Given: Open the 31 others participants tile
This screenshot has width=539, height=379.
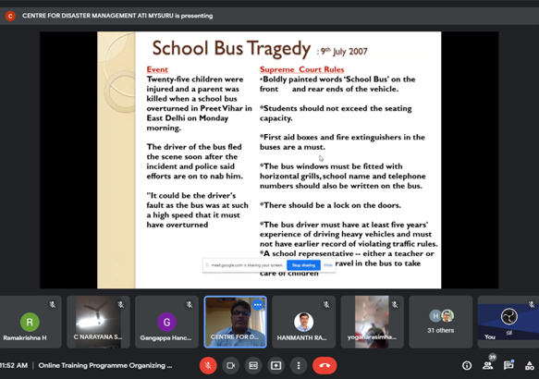Looking at the screenshot, I should (x=440, y=322).
